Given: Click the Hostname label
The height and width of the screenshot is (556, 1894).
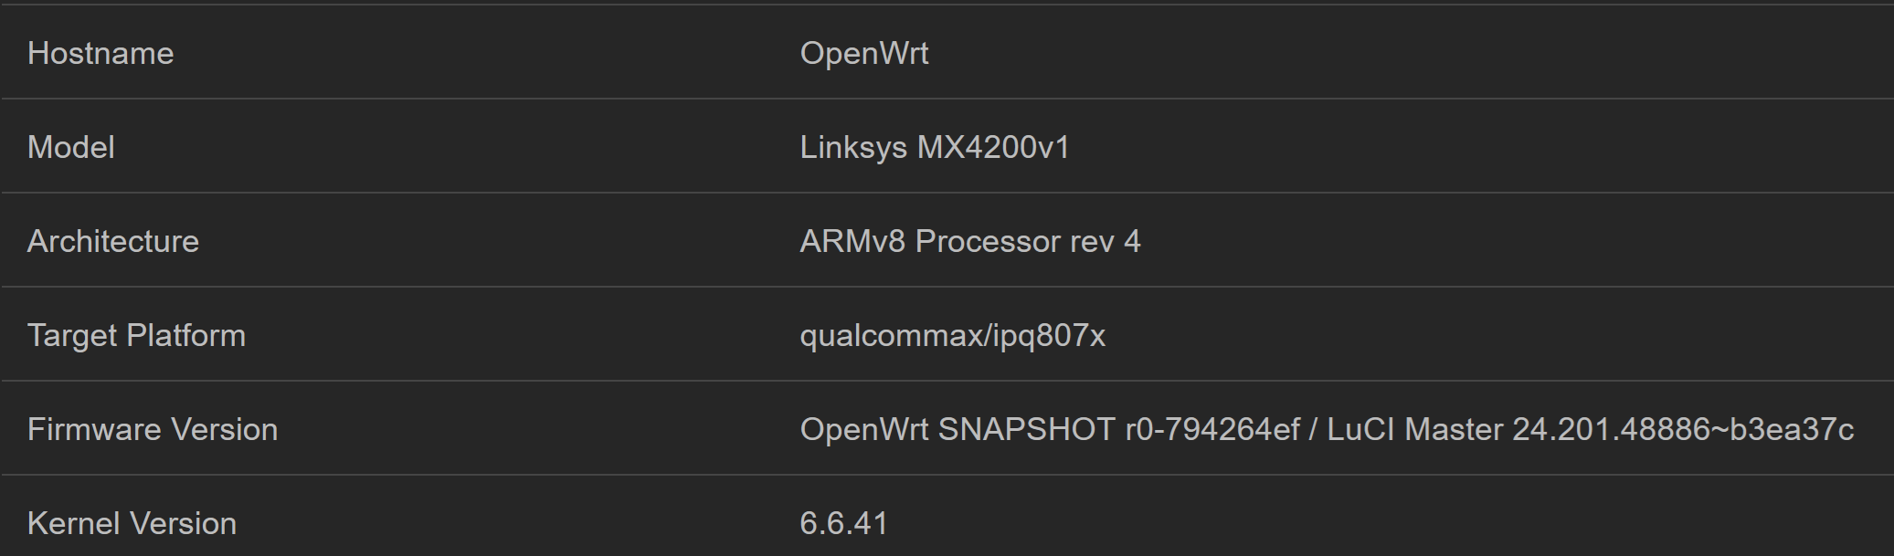Looking at the screenshot, I should tap(101, 53).
